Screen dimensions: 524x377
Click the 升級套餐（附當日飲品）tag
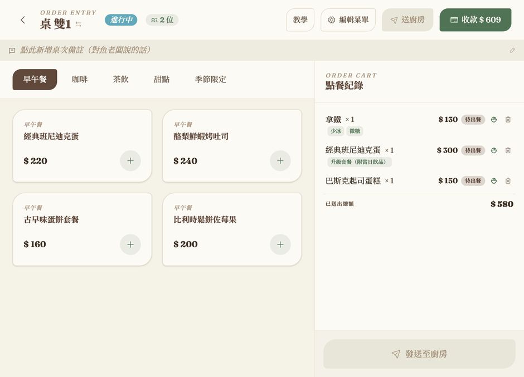click(x=359, y=162)
